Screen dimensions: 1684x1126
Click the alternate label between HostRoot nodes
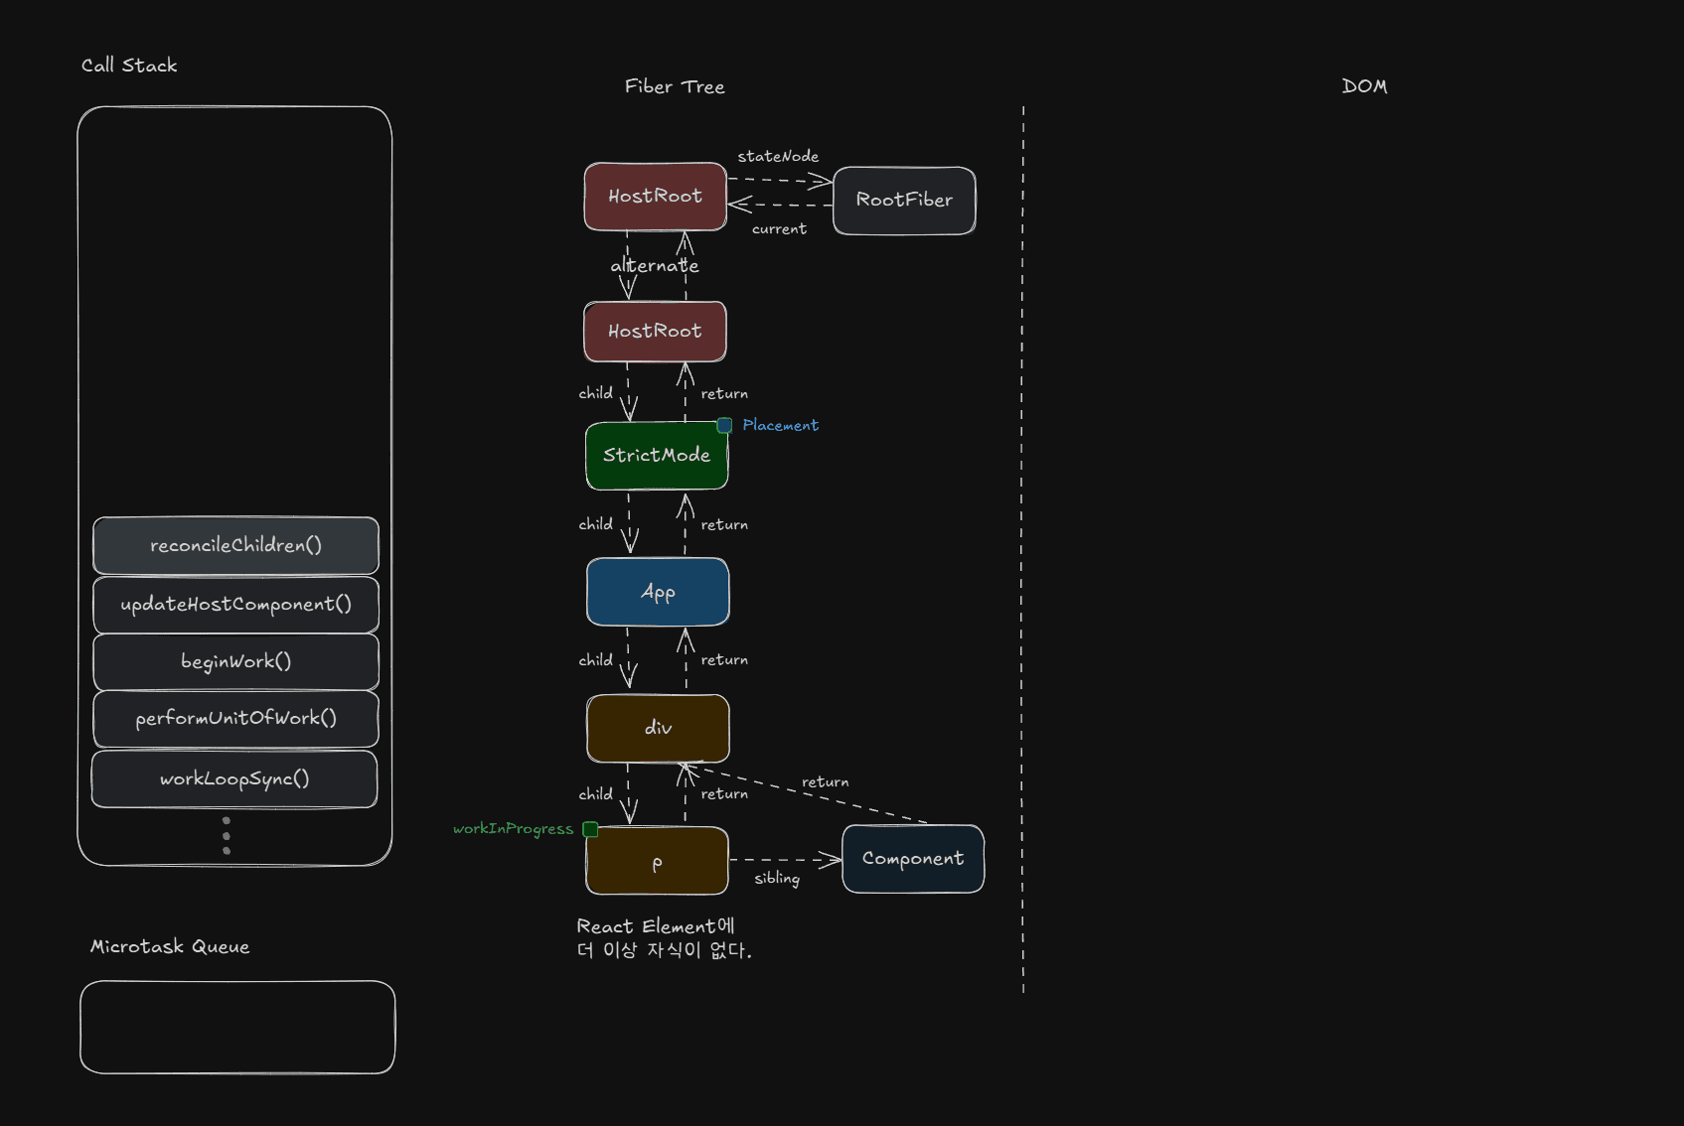pyautogui.click(x=655, y=266)
